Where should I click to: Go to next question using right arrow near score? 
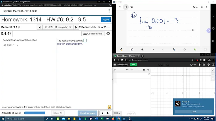(x=76, y=27)
